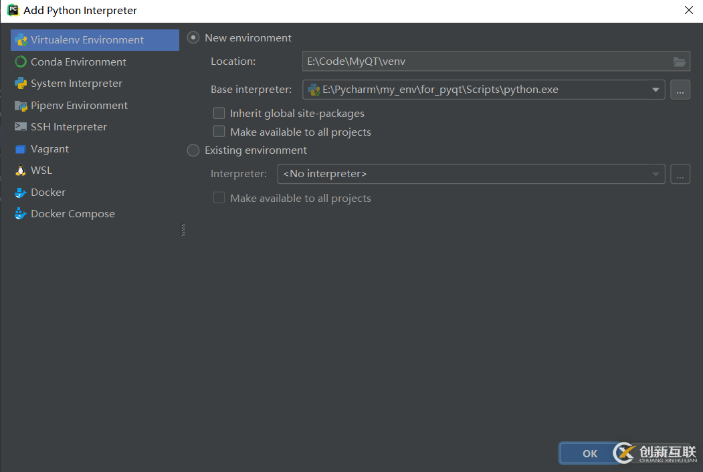
Task: Select System Interpreter in sidebar
Action: coord(94,84)
